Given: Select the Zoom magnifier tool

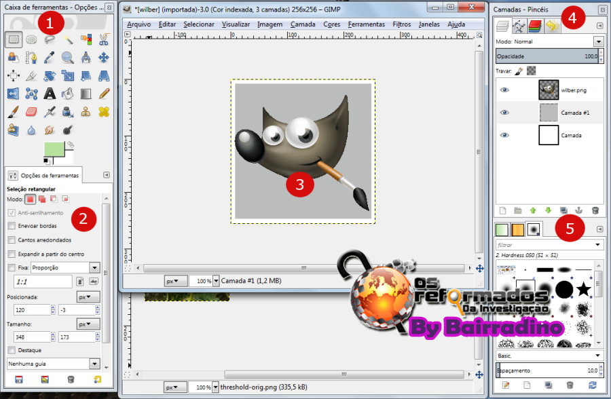Looking at the screenshot, I should 68,58.
